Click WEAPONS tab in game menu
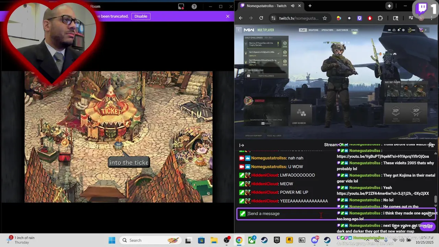439x247 pixels. (x=313, y=30)
